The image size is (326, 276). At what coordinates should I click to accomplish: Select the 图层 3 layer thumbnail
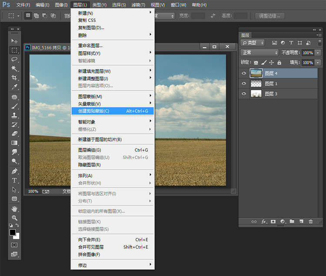coord(256,94)
